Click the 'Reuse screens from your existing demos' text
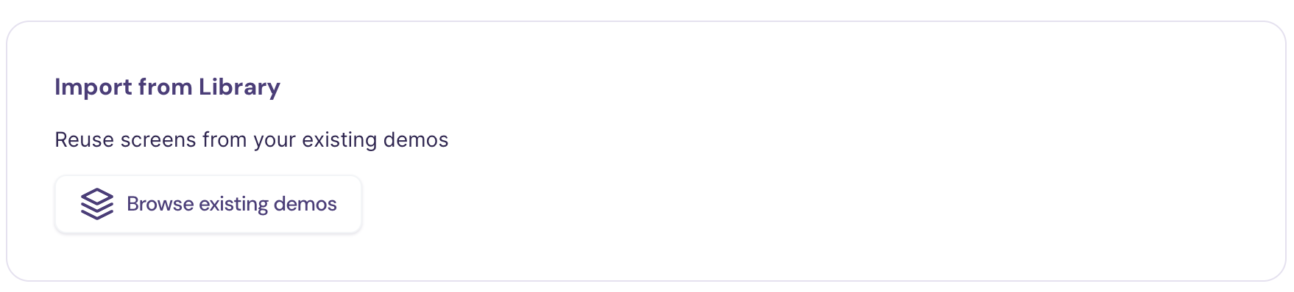Image resolution: width=1294 pixels, height=292 pixels. coord(252,139)
